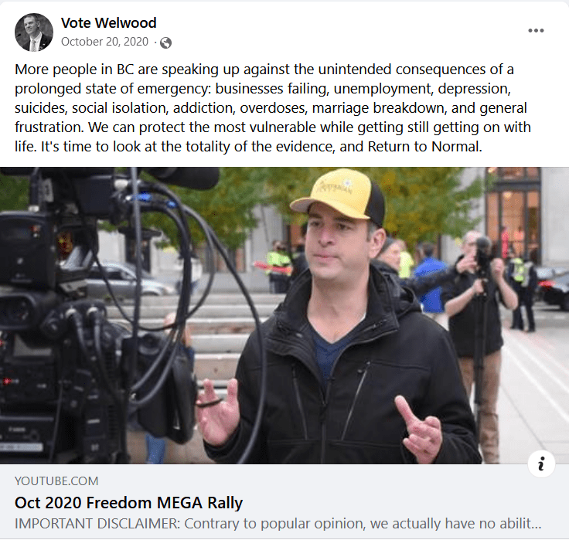Image resolution: width=569 pixels, height=540 pixels.
Task: Open the Oct 2020 Freedom MEGA Rally title
Action: [x=128, y=503]
